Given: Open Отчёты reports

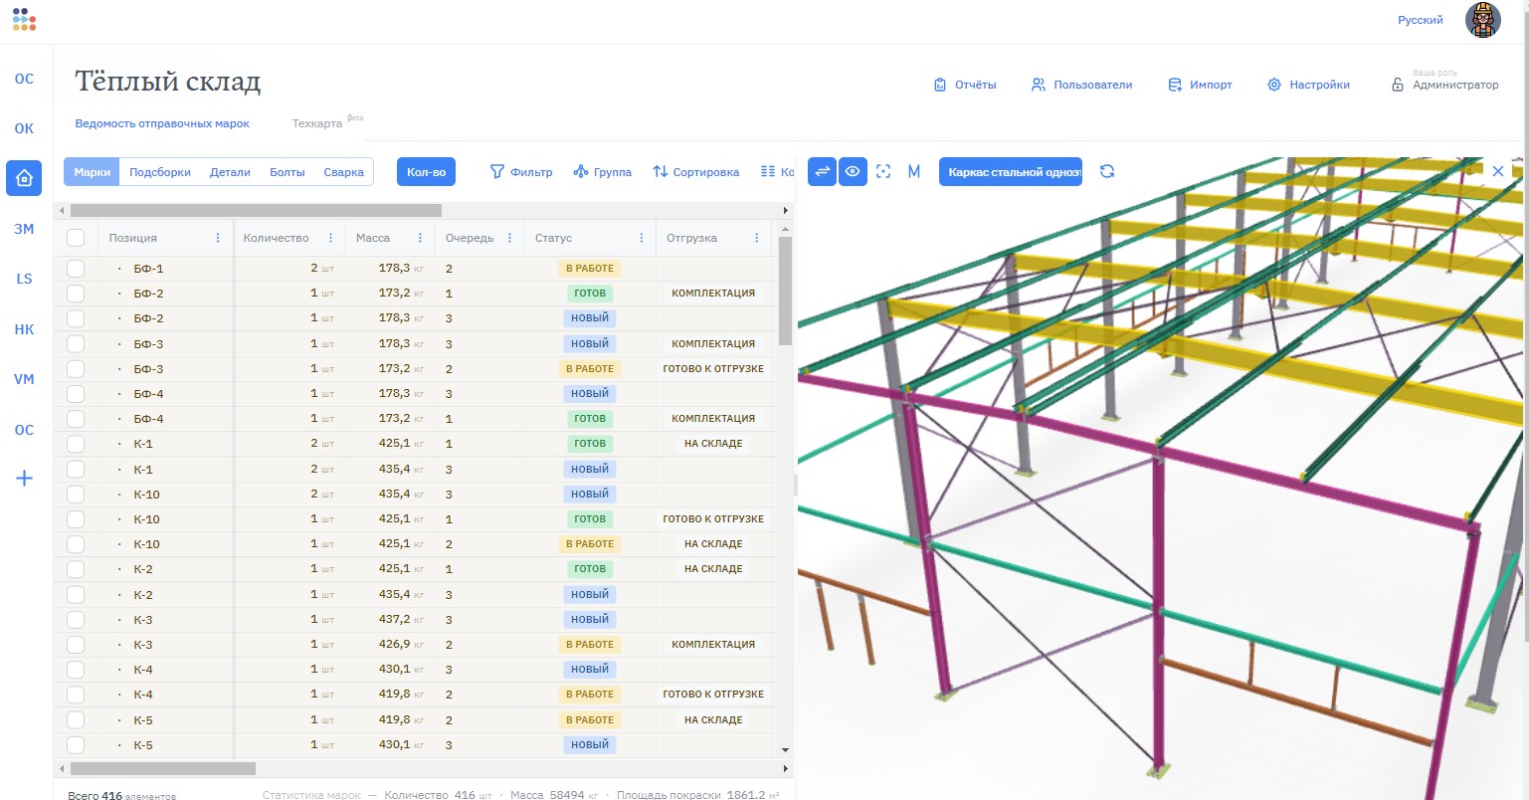Looking at the screenshot, I should pyautogui.click(x=964, y=85).
